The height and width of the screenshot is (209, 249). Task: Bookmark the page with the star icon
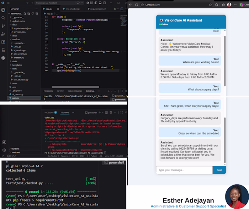tap(210, 5)
